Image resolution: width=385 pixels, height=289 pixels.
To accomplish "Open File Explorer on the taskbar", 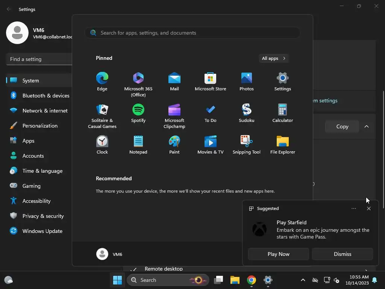I will tap(235, 280).
